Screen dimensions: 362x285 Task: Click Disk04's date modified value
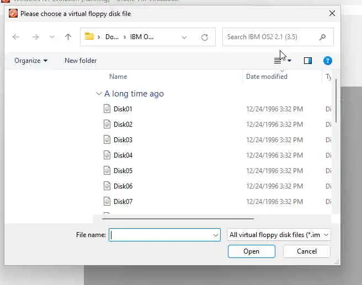click(274, 155)
